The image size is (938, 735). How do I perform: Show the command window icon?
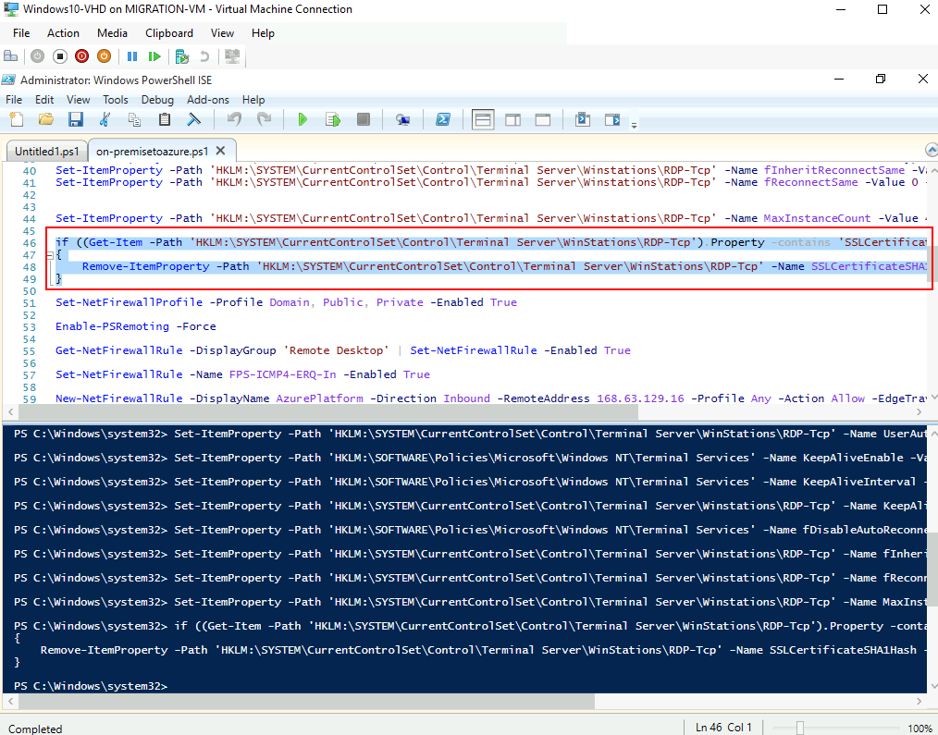tap(582, 119)
